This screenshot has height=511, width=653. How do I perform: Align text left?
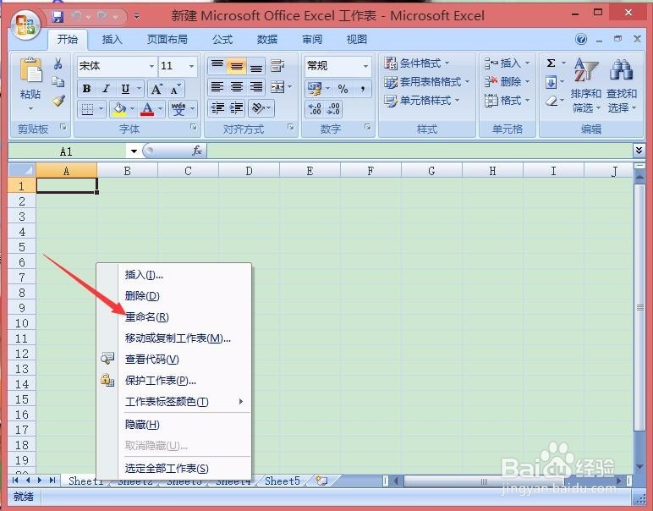[217, 87]
